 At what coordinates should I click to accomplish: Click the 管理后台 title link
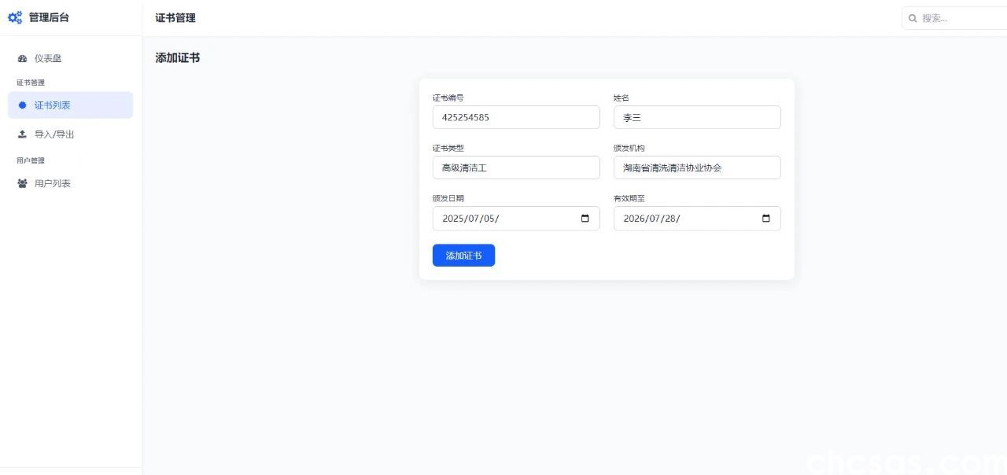pyautogui.click(x=49, y=17)
